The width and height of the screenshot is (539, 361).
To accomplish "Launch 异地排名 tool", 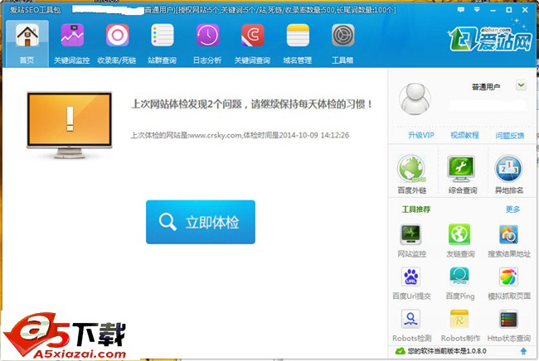I will 509,175.
